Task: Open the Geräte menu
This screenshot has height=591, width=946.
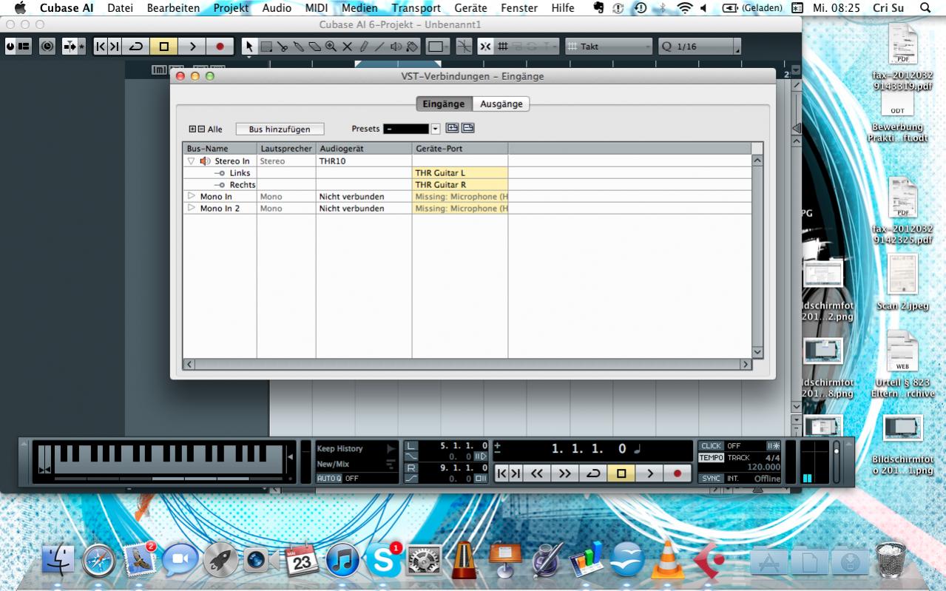Action: (470, 8)
